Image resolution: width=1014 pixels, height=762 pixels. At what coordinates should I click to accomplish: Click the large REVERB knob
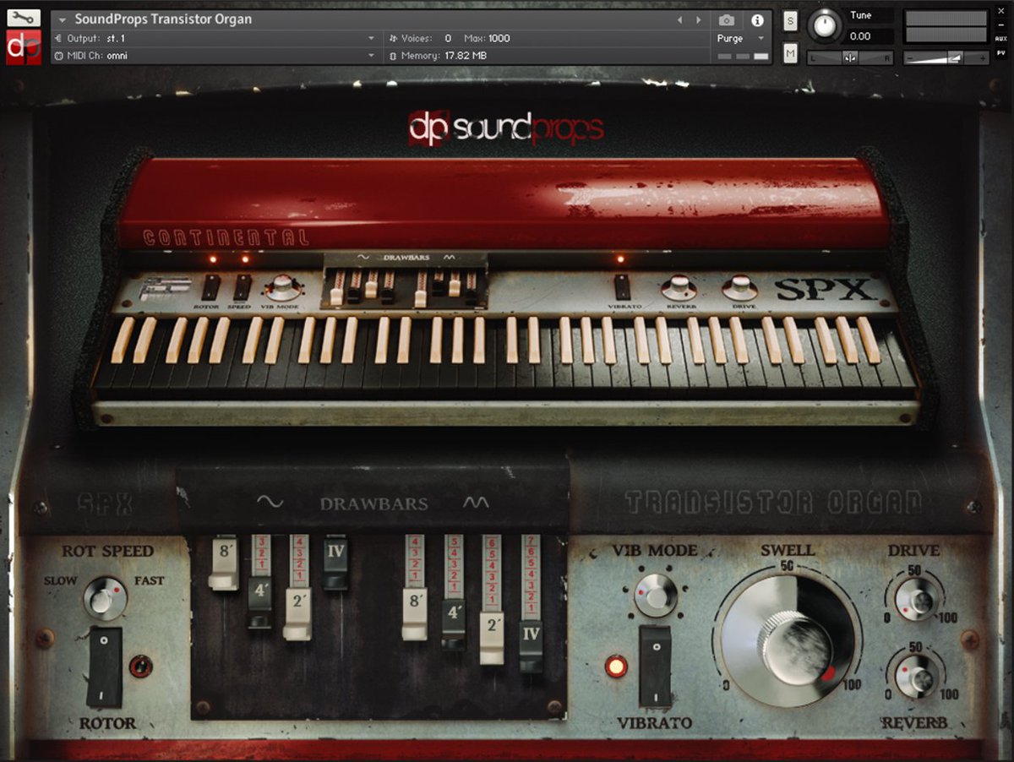(916, 677)
